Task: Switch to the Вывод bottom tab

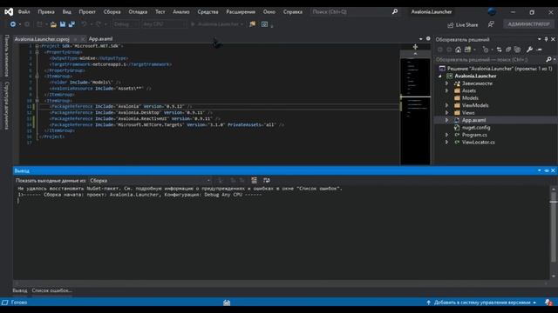Action: 20,290
